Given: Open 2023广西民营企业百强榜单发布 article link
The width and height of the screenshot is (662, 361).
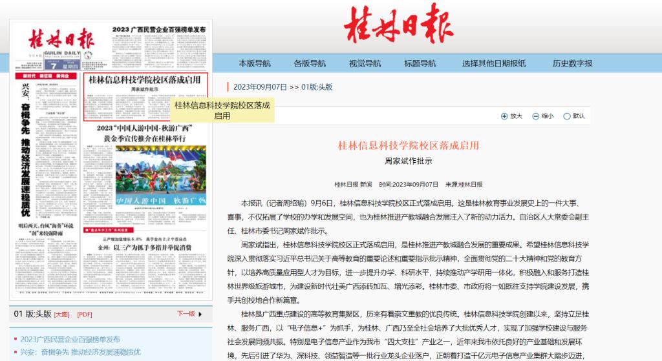Looking at the screenshot, I should point(70,339).
